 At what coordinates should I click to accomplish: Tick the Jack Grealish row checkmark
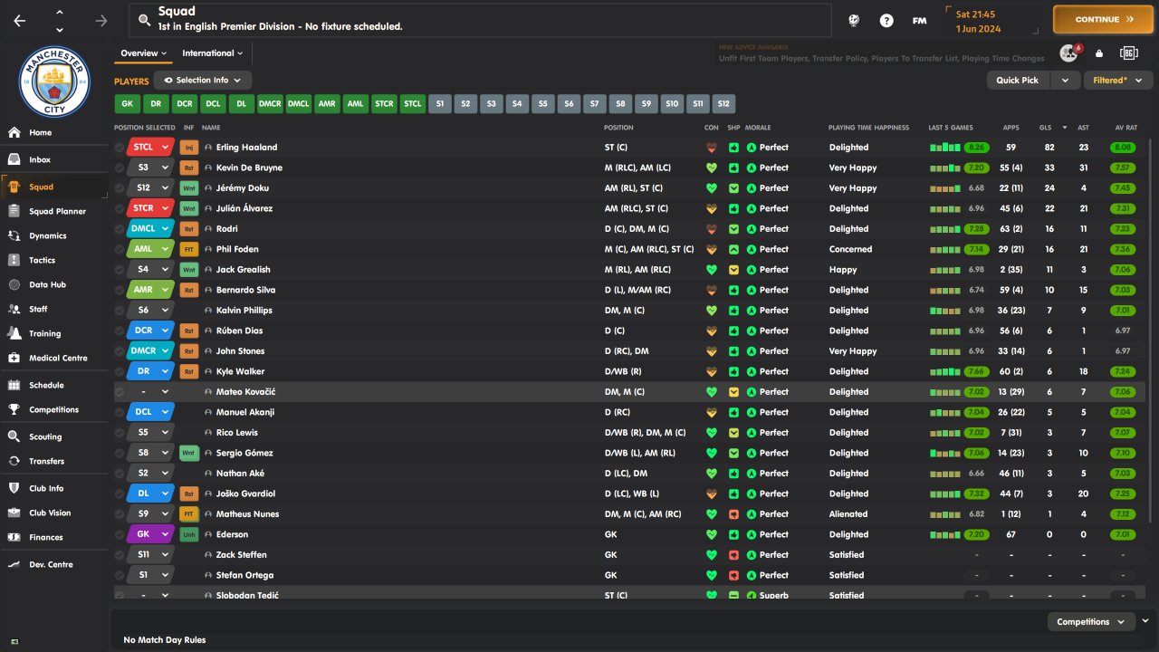(x=120, y=270)
